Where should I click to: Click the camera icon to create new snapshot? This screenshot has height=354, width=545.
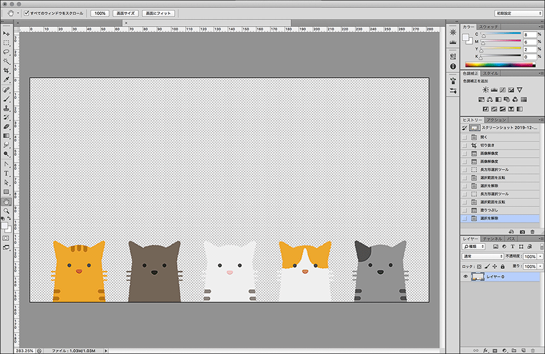[x=523, y=232]
